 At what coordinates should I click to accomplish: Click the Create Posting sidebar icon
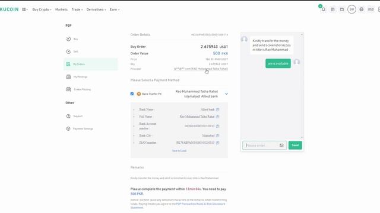(68, 89)
